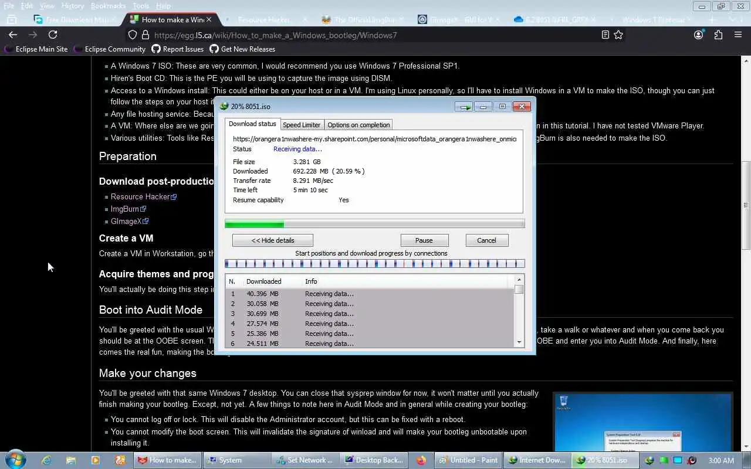Click the IDM icon in the download dialog title
Viewport: 751px width, 469px height.
click(x=224, y=106)
